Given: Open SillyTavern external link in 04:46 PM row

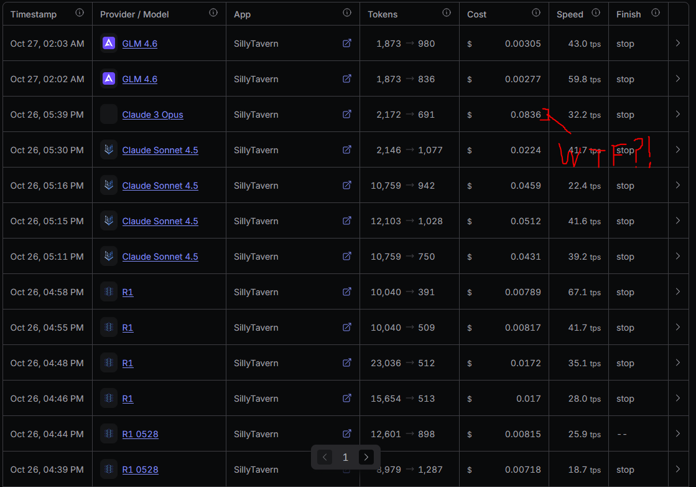Looking at the screenshot, I should click(347, 398).
